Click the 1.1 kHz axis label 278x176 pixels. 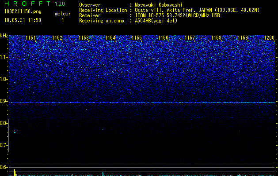(x=4, y=57)
